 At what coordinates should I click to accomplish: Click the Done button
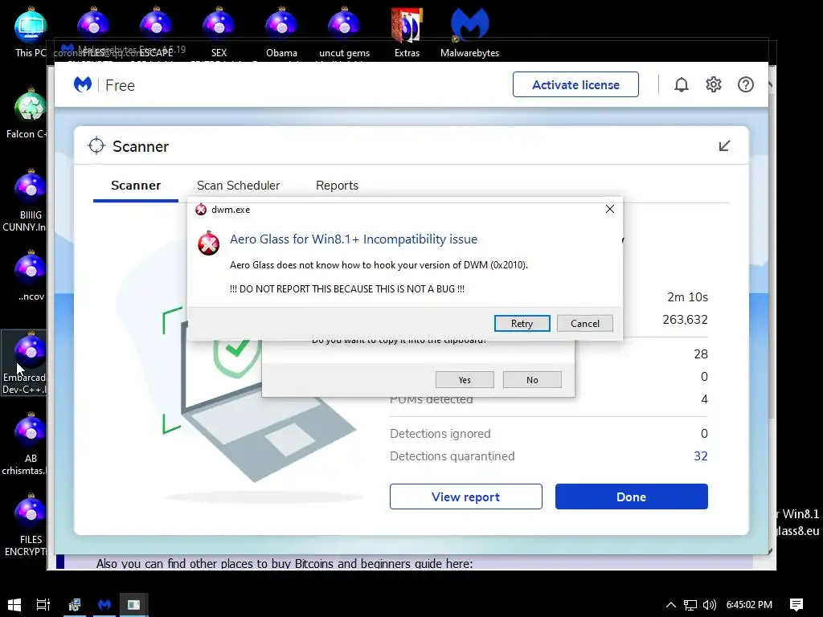[632, 496]
